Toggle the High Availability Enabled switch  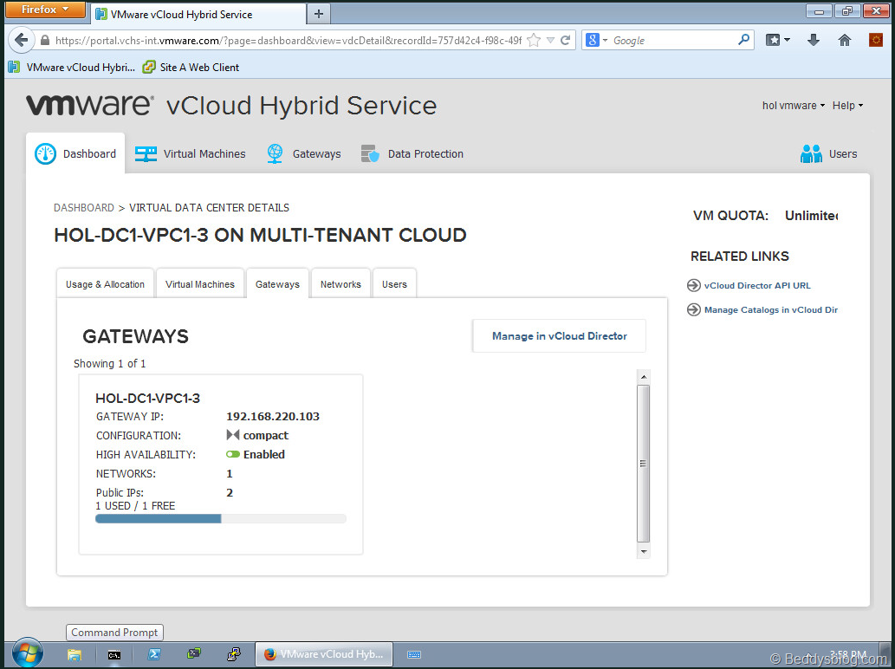[x=233, y=454]
